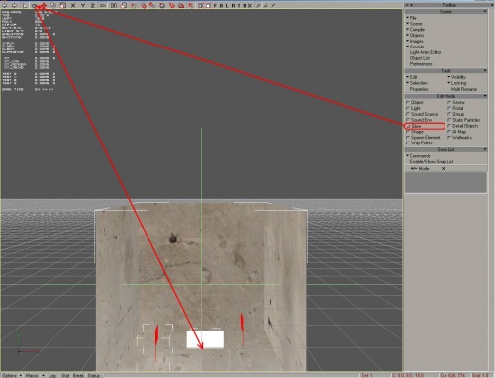Image resolution: width=495 pixels, height=378 pixels.
Task: Click the view reset X button after the view letters
Action: (x=249, y=5)
